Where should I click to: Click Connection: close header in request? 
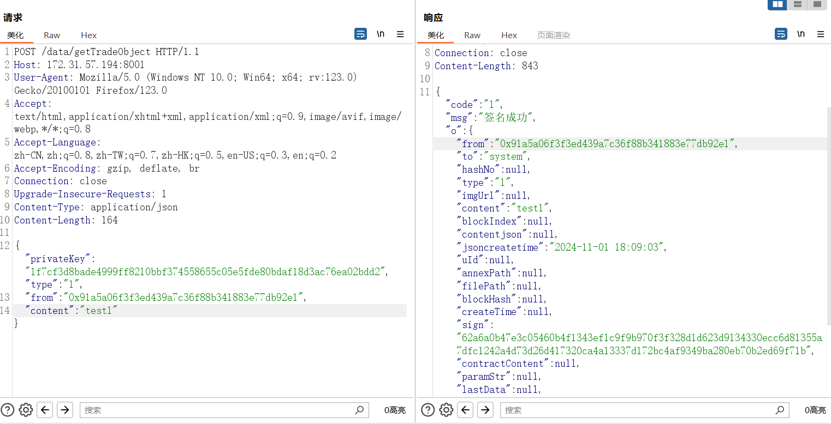pos(61,181)
